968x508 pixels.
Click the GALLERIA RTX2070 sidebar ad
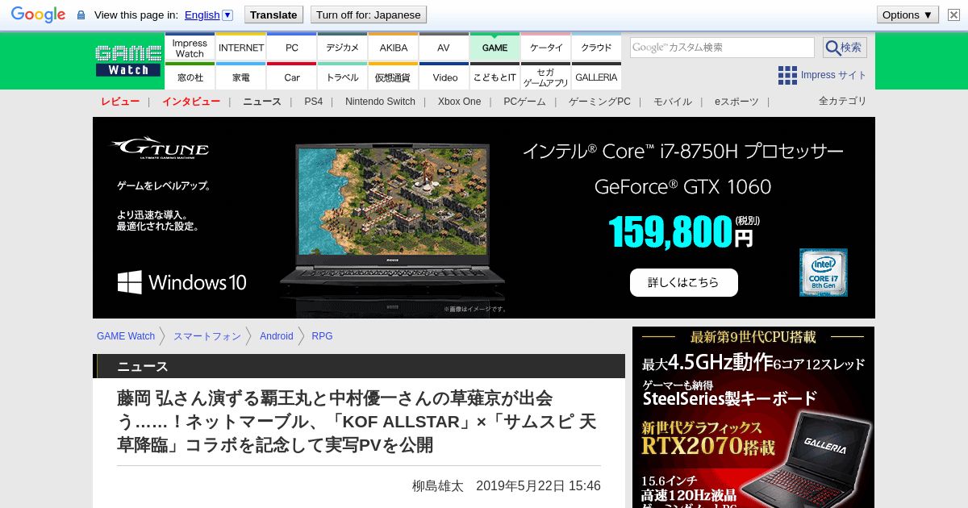753,417
